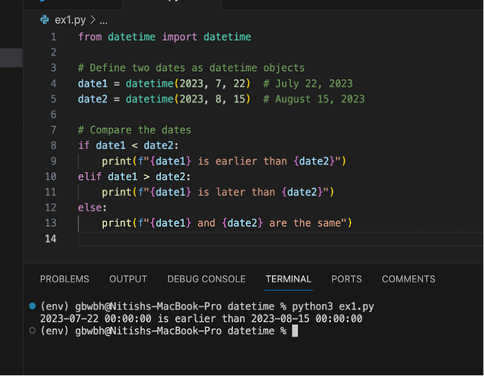Click the highlighted item in left activity bar
The image size is (484, 376).
tap(11, 57)
